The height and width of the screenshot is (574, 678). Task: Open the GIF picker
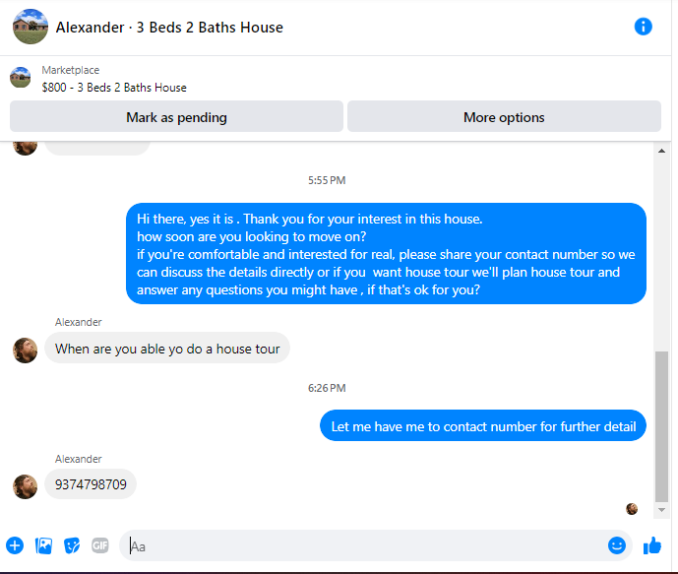pos(100,545)
